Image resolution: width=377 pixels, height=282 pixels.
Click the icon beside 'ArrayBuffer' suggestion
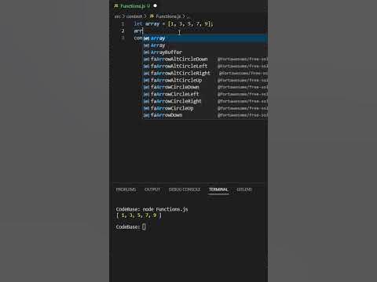pyautogui.click(x=146, y=52)
